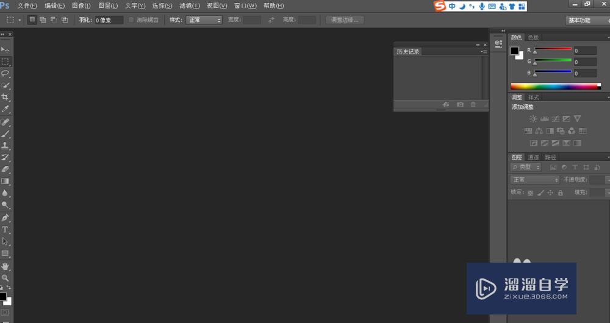Toggle lock transparent pixels in Layers

tap(530, 193)
